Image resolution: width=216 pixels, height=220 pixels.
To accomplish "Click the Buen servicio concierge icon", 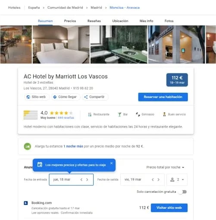I will tap(164, 114).
